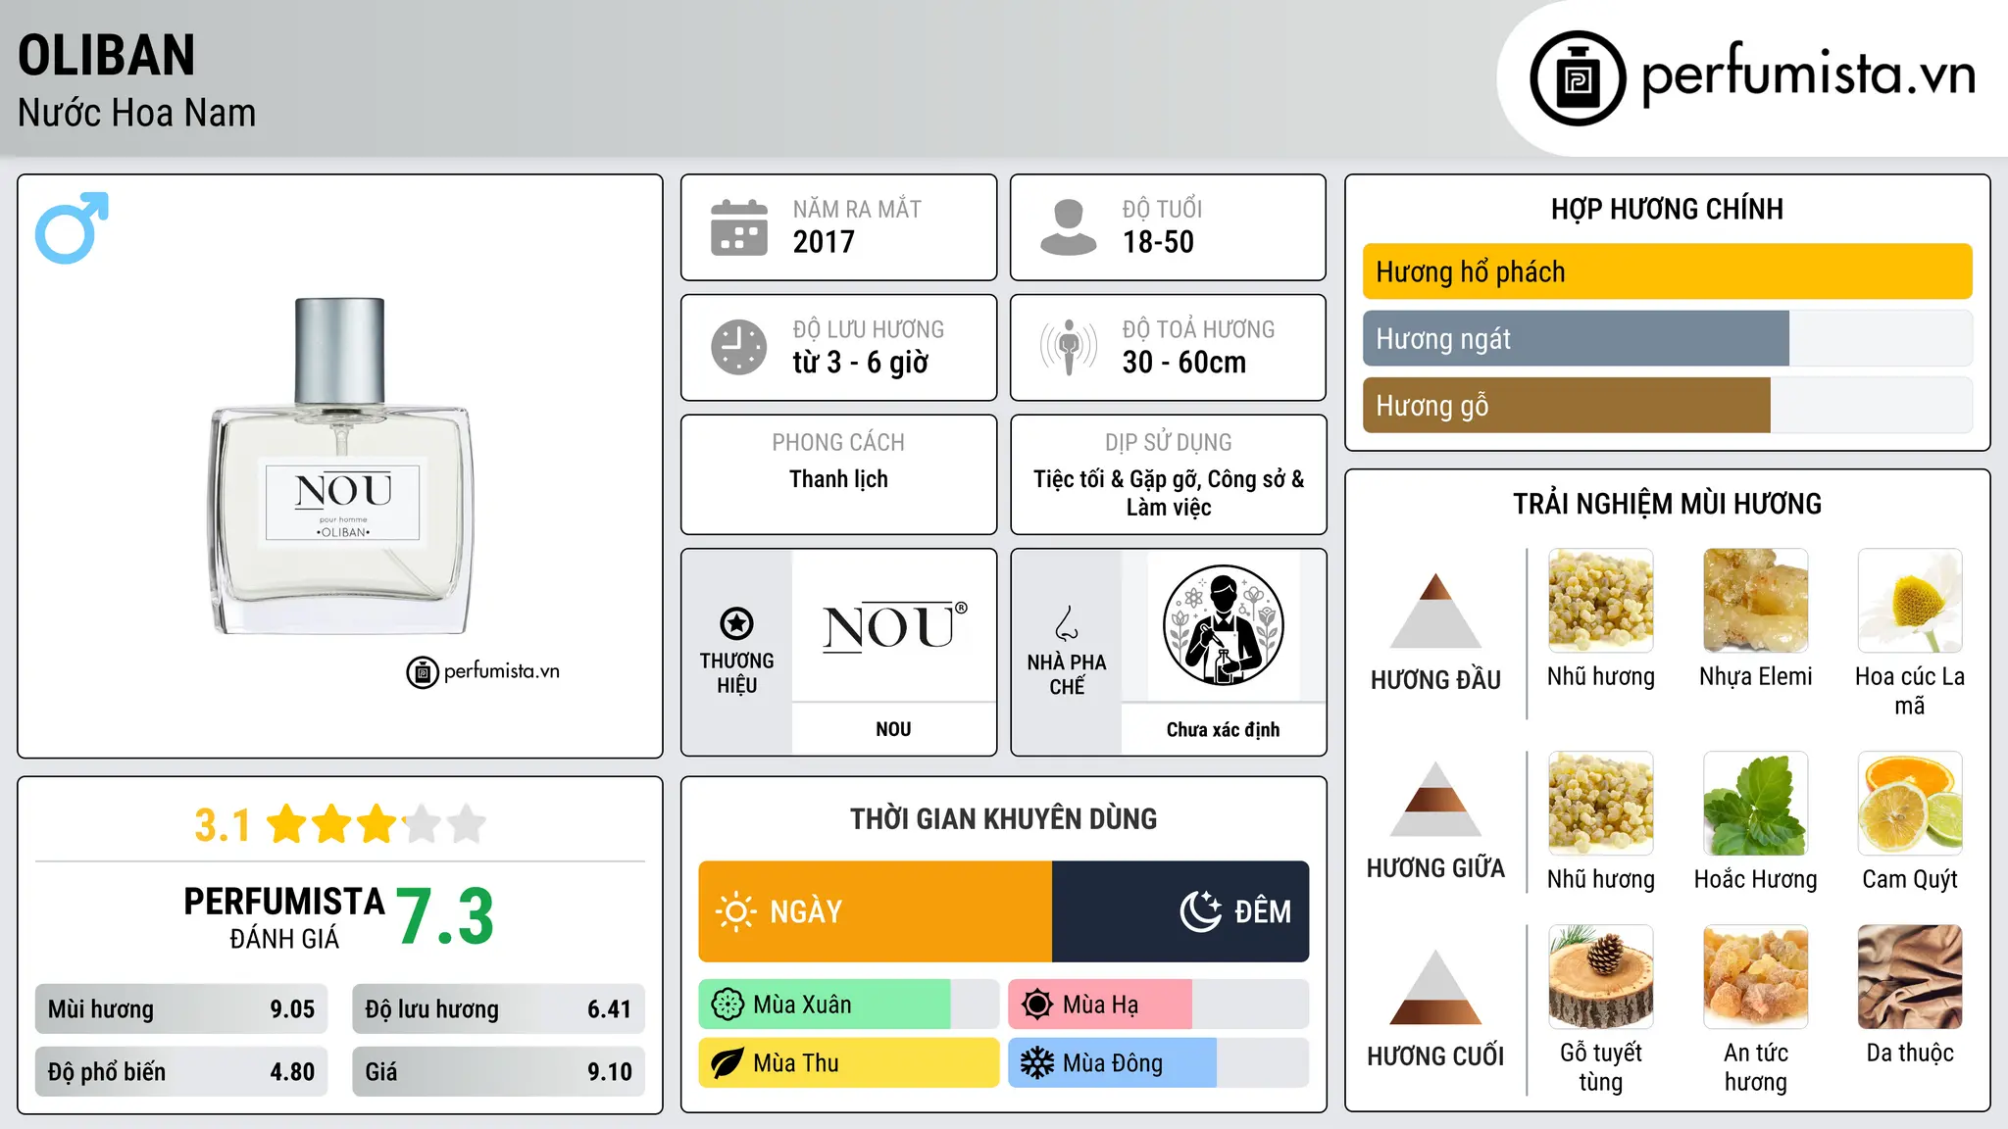The width and height of the screenshot is (2008, 1129).
Task: Click the middle-note Nhũ hương image
Action: pyautogui.click(x=1600, y=804)
